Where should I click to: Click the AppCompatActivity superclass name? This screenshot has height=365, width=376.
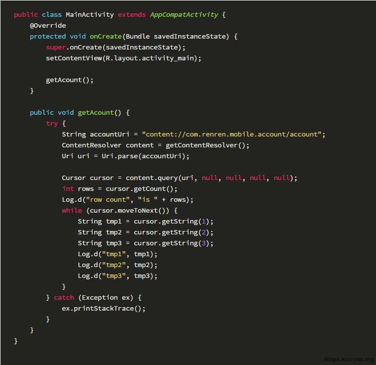(x=184, y=15)
